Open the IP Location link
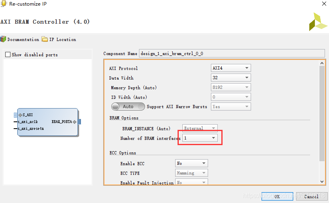 point(63,39)
